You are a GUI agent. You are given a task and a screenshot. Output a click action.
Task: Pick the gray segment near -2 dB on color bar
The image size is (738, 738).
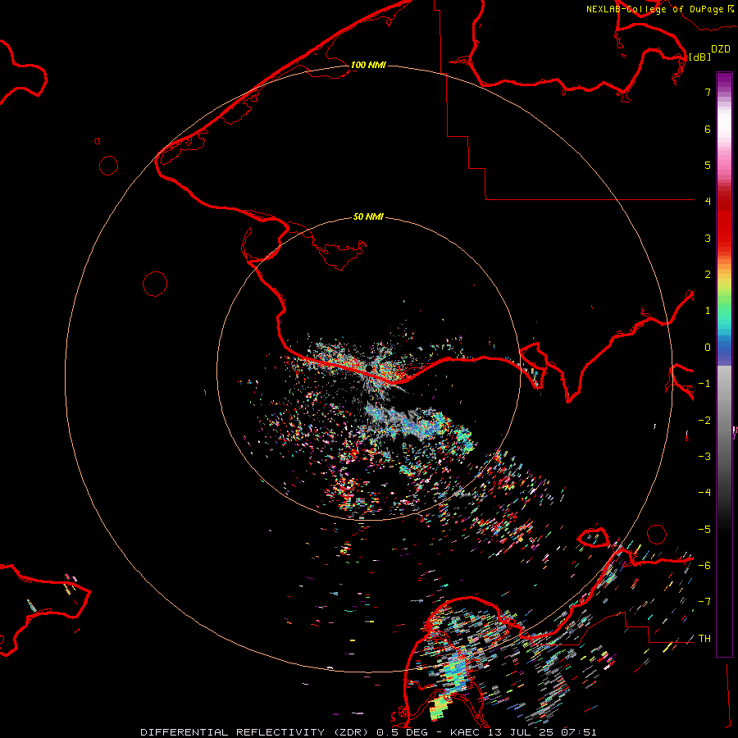click(x=724, y=420)
